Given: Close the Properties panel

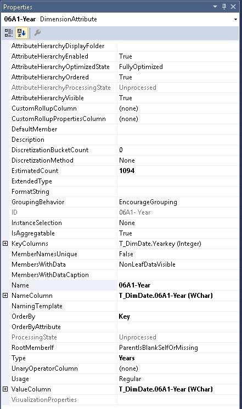Looking at the screenshot, I should click(233, 7).
